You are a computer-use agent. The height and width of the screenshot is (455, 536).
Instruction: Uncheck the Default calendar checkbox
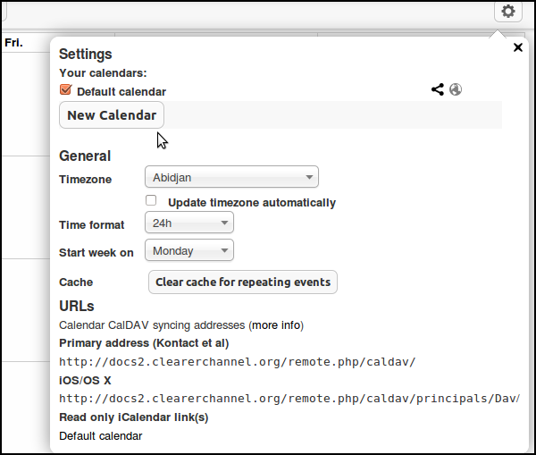click(65, 90)
